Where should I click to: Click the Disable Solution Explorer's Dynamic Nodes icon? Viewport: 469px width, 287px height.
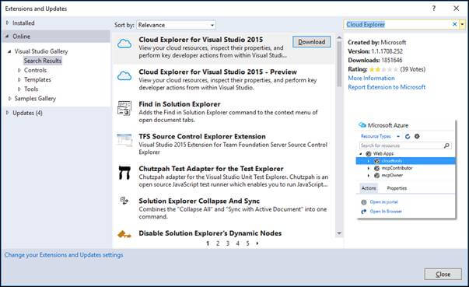pyautogui.click(x=124, y=234)
